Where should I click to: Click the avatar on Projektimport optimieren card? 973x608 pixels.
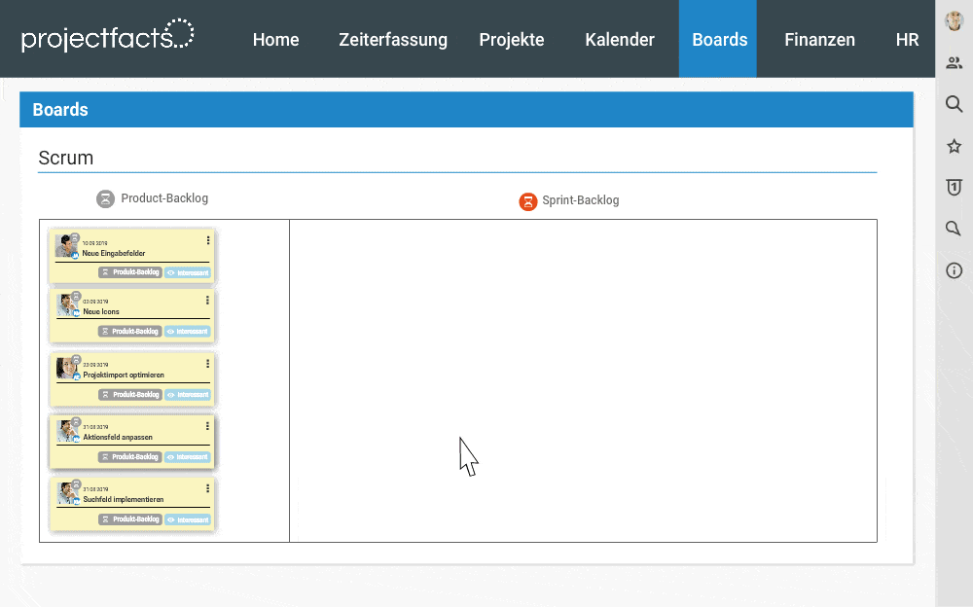67,368
